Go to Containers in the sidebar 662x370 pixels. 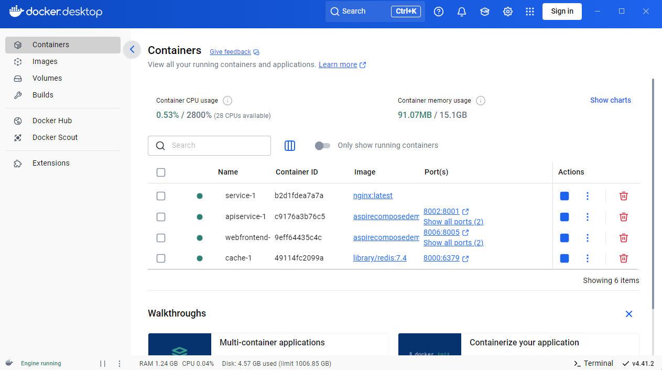(63, 45)
